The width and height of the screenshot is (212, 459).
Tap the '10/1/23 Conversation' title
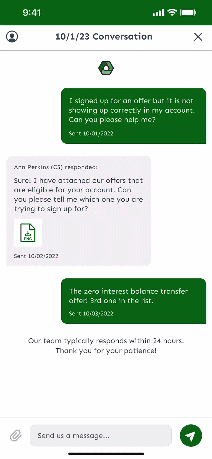point(104,37)
